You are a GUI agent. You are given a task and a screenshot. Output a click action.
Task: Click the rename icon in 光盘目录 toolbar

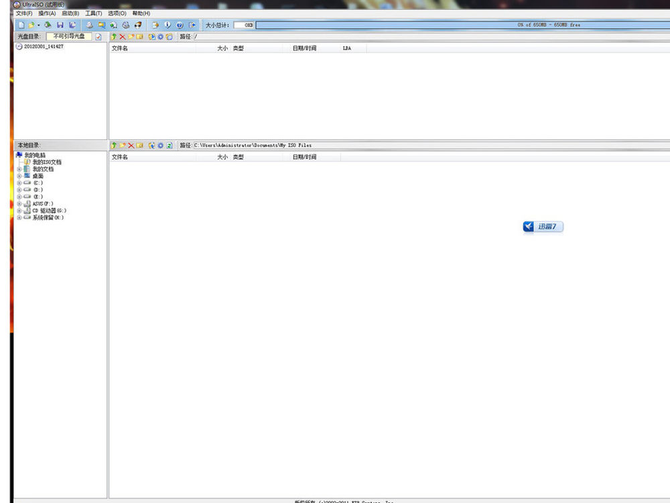click(x=139, y=37)
